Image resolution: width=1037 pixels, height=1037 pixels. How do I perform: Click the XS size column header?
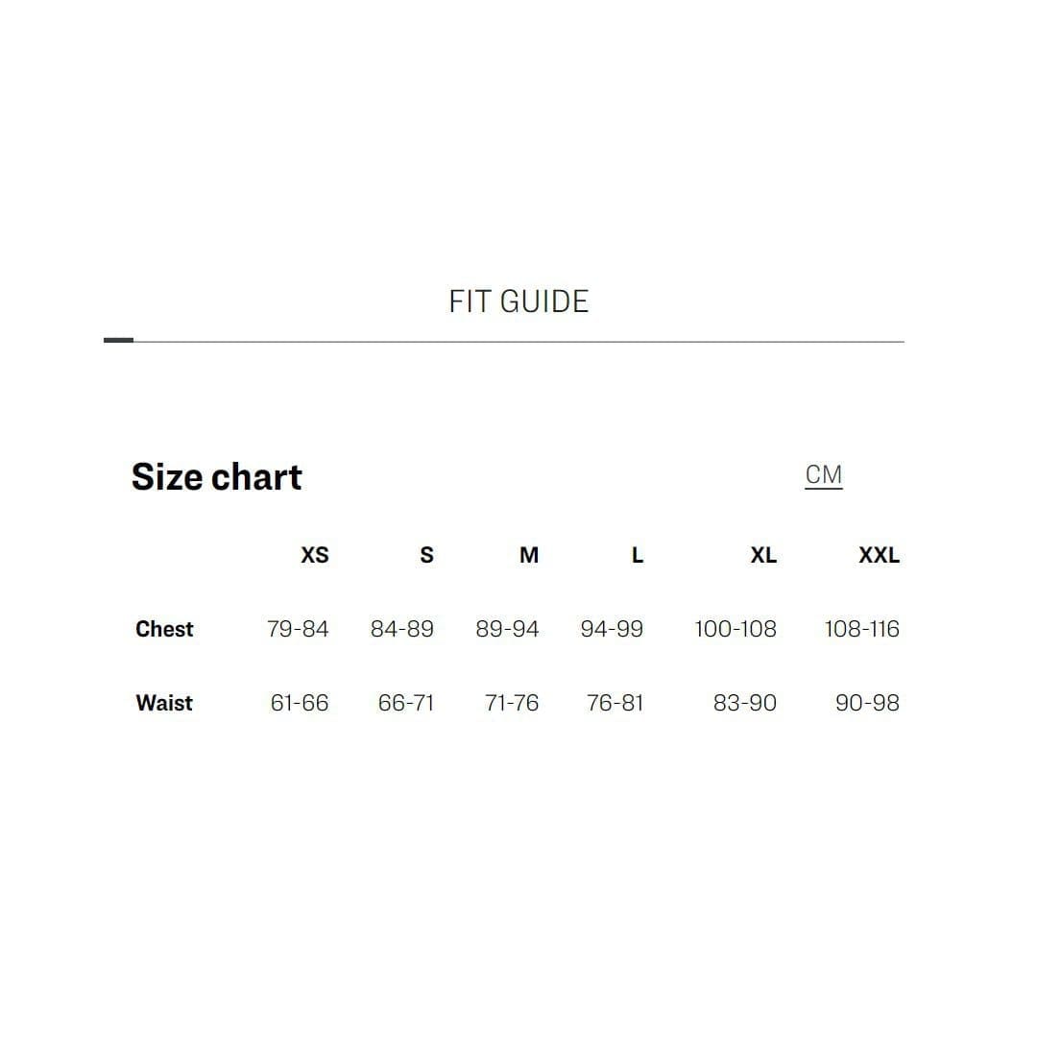point(315,555)
